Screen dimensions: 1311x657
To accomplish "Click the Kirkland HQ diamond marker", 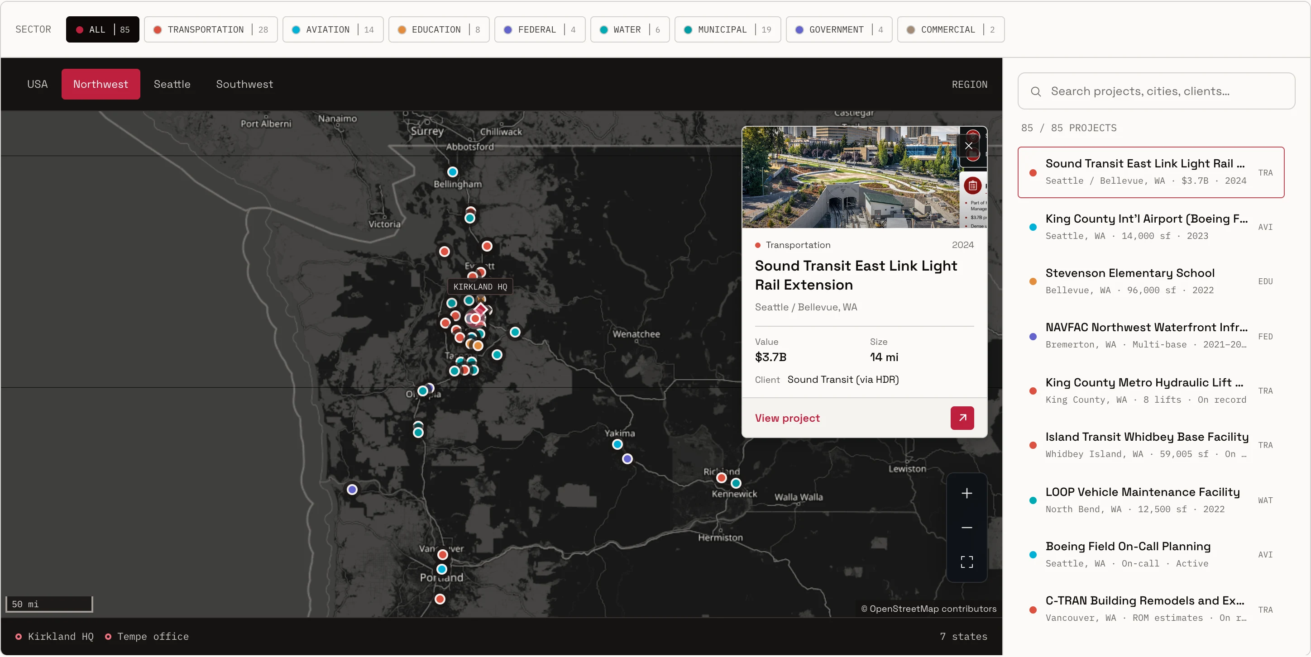I will 480,309.
